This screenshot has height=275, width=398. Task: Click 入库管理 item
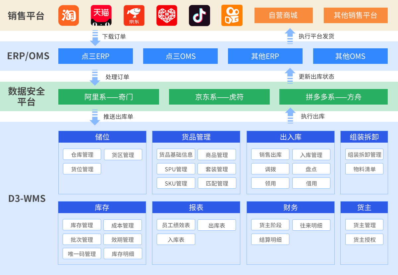point(311,155)
